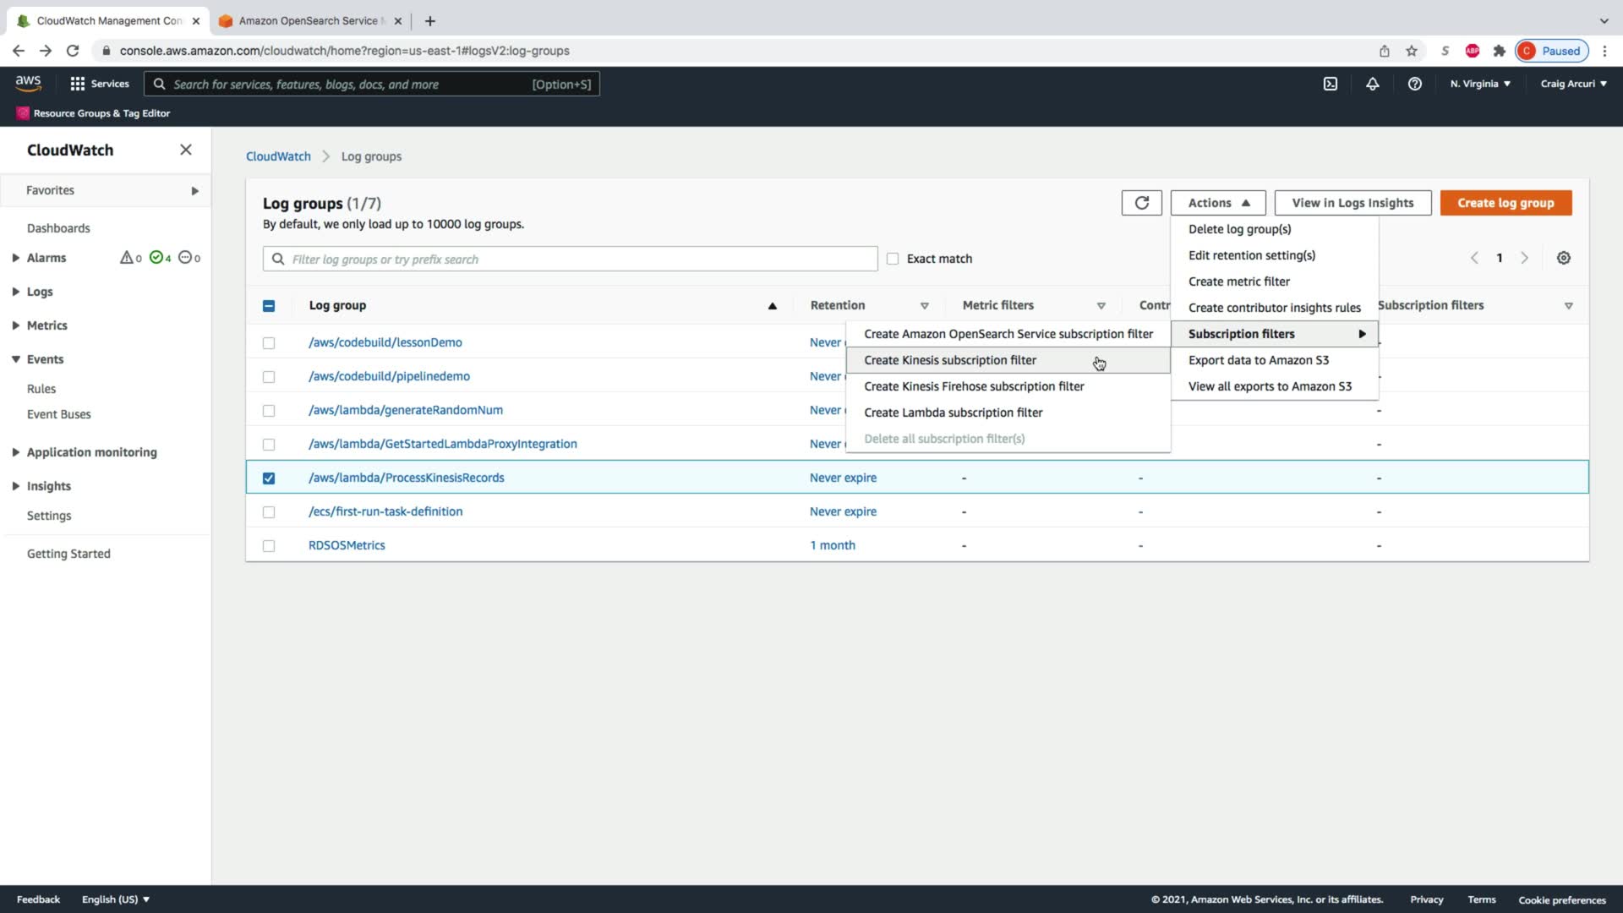Open the notifications bell icon
The image size is (1623, 913).
[x=1372, y=84]
